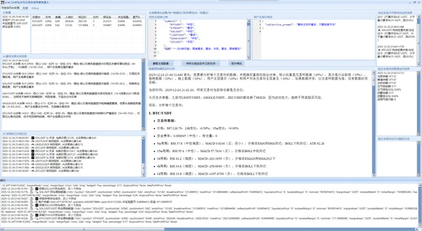Click the app icon in the title bar
Image resolution: width=422 pixels, height=231 pixels.
tap(2, 2)
